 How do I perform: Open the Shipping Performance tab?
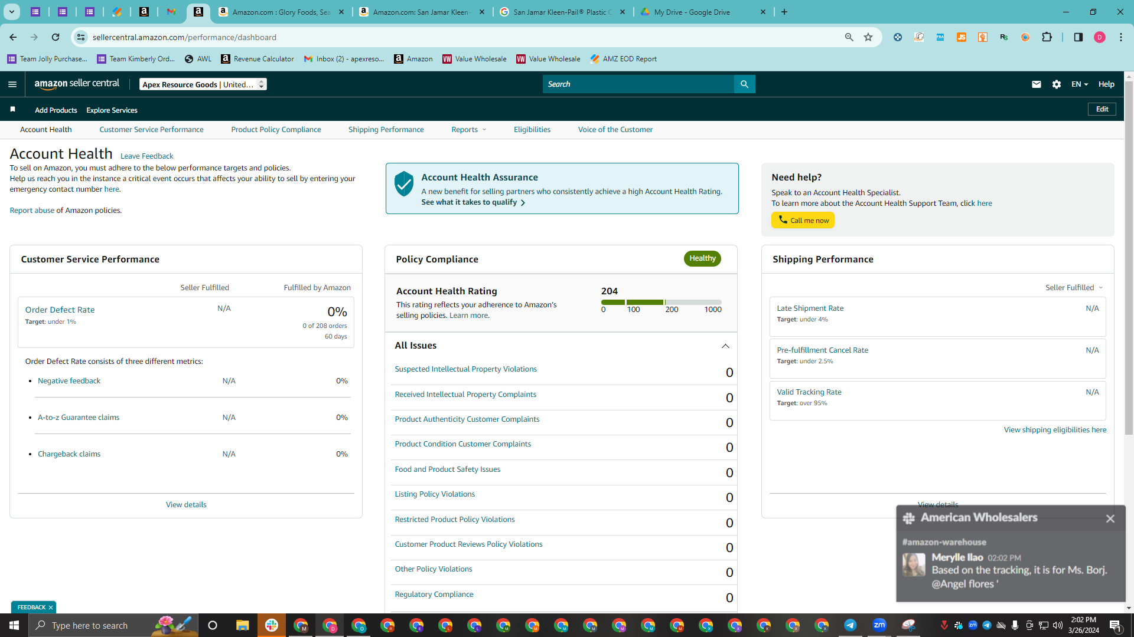point(386,130)
